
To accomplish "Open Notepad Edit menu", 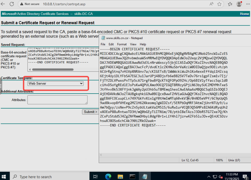I will [111, 44].
